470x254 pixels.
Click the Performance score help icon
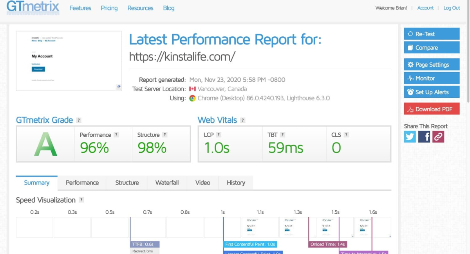pos(116,134)
